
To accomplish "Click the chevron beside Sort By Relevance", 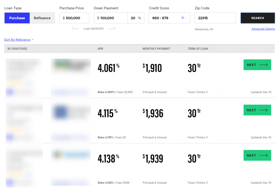I will click(33, 40).
